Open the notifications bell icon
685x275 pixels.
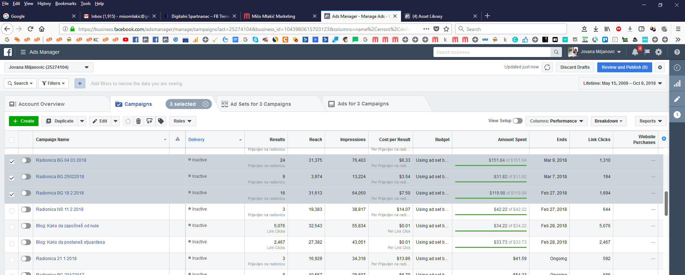click(635, 52)
